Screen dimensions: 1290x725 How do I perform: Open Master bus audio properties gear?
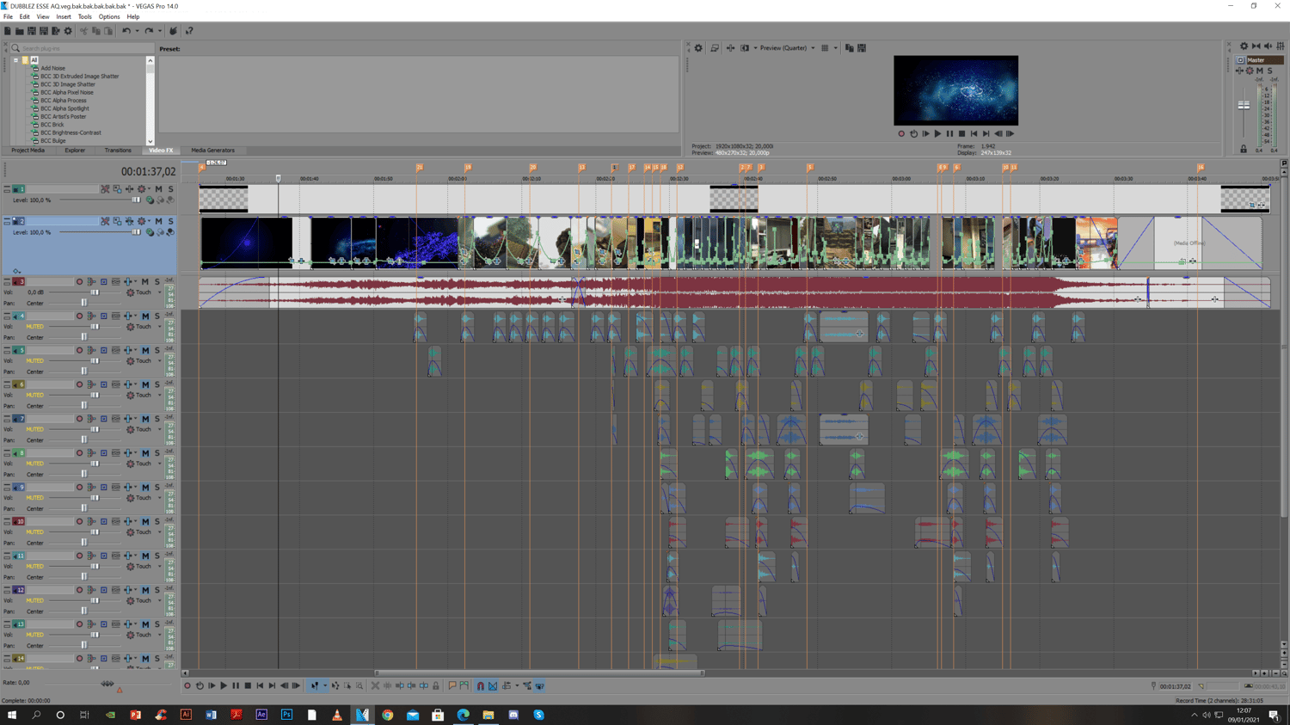coord(1244,46)
